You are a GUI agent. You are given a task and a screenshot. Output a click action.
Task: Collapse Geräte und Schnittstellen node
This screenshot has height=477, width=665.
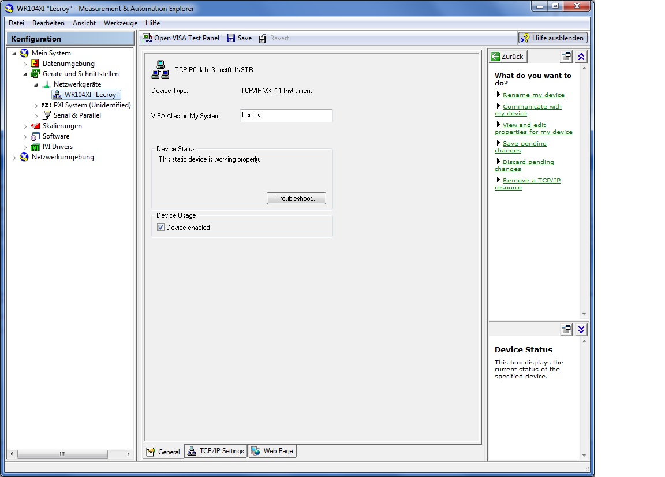25,74
